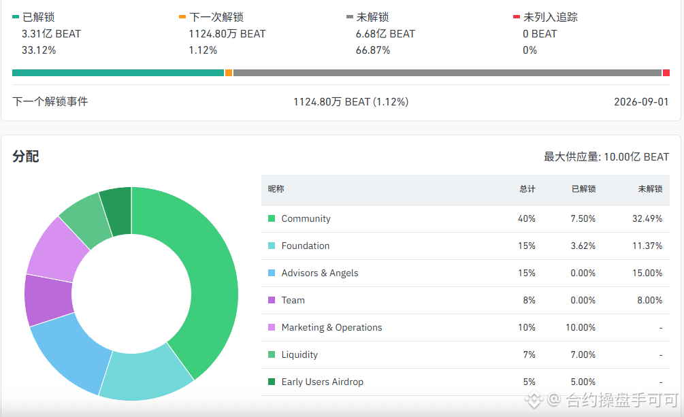Select the orange next-unlock segment of progress bar

pos(229,73)
